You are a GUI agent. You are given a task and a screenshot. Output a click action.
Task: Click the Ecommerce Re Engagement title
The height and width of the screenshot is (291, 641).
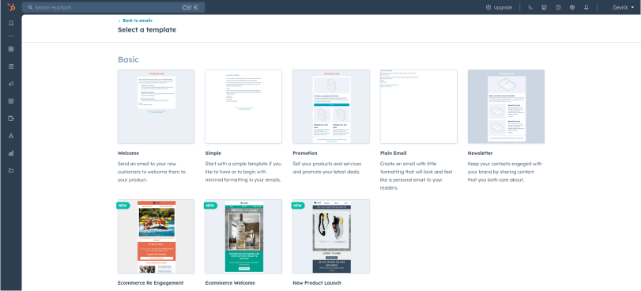[150, 283]
